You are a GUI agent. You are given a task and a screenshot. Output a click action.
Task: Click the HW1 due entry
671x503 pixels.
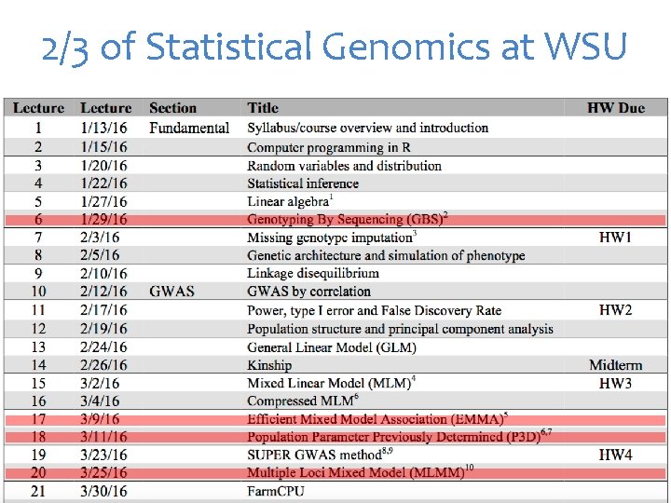pyautogui.click(x=615, y=238)
